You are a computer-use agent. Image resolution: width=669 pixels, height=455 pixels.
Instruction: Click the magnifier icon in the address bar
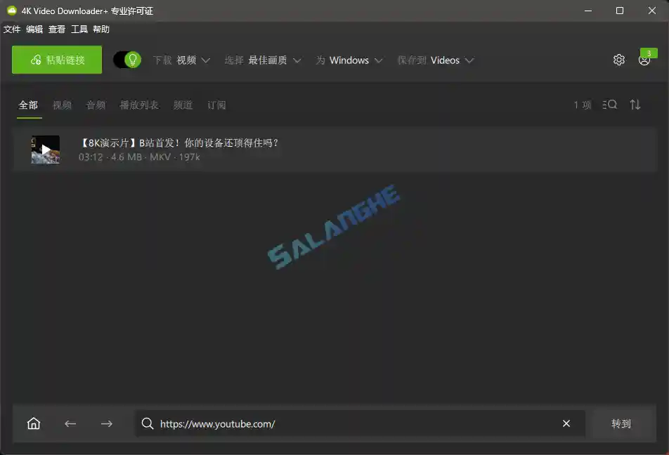(148, 423)
